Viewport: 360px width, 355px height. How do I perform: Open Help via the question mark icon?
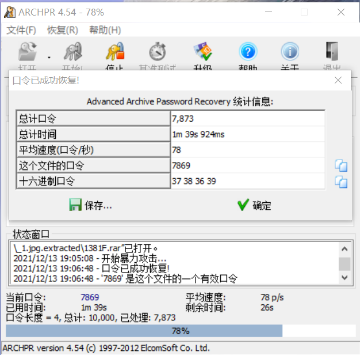point(248,51)
